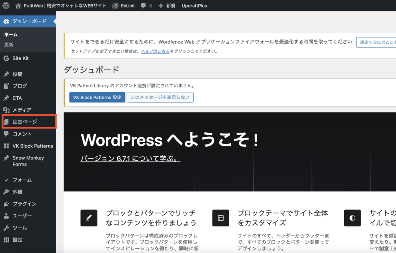Open the site home icon PutitWeb

coord(18,6)
